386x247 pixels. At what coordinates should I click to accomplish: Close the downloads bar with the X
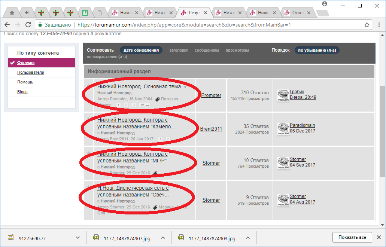tap(379, 237)
